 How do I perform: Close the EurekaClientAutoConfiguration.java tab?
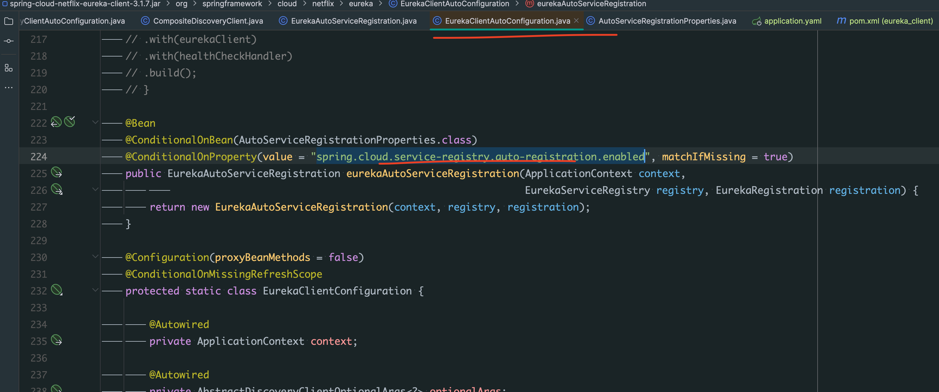click(577, 21)
